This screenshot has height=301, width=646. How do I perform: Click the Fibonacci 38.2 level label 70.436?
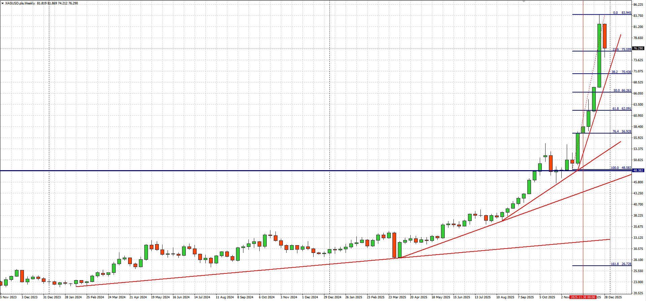(x=622, y=72)
